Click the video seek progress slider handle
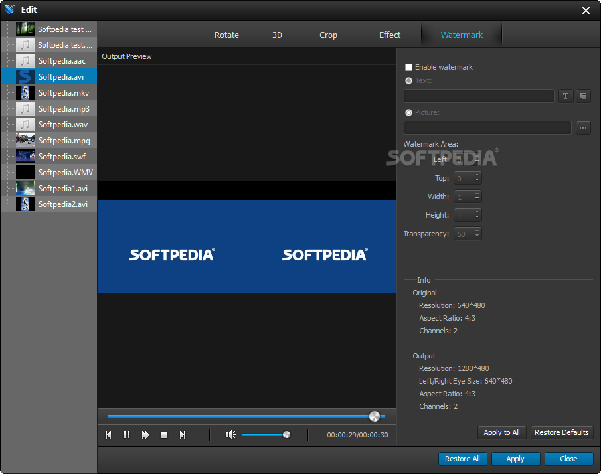The width and height of the screenshot is (601, 474). click(374, 416)
